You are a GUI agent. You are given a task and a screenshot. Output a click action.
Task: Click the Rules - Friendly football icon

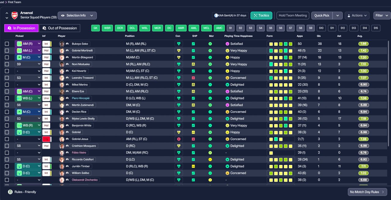coord(10,192)
